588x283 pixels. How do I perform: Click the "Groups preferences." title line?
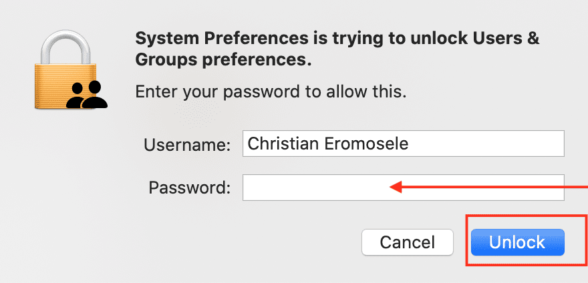tap(224, 61)
